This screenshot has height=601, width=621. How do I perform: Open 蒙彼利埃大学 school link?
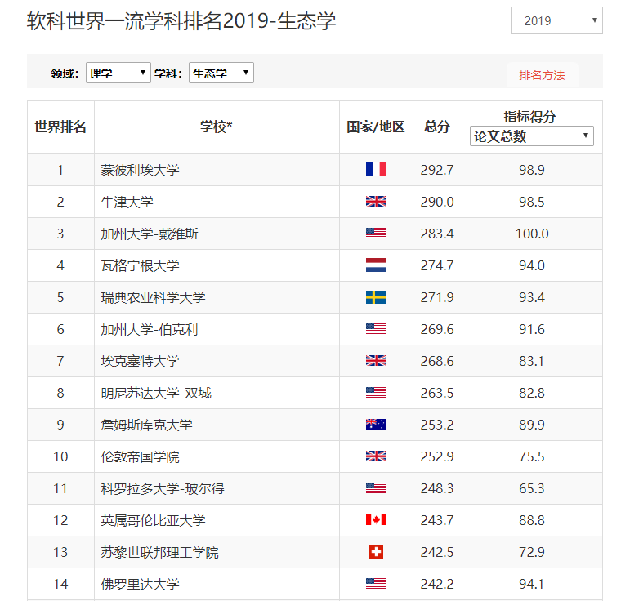pyautogui.click(x=140, y=170)
